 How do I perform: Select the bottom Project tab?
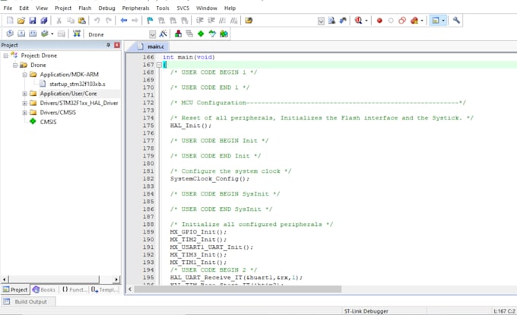[x=15, y=290]
